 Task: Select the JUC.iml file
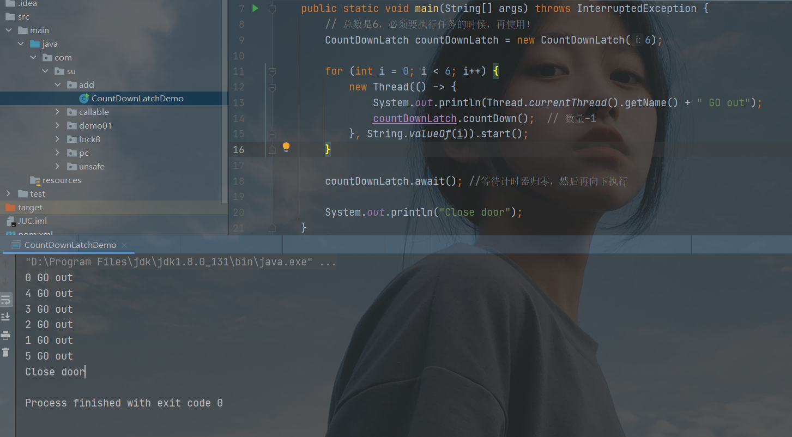pos(32,221)
